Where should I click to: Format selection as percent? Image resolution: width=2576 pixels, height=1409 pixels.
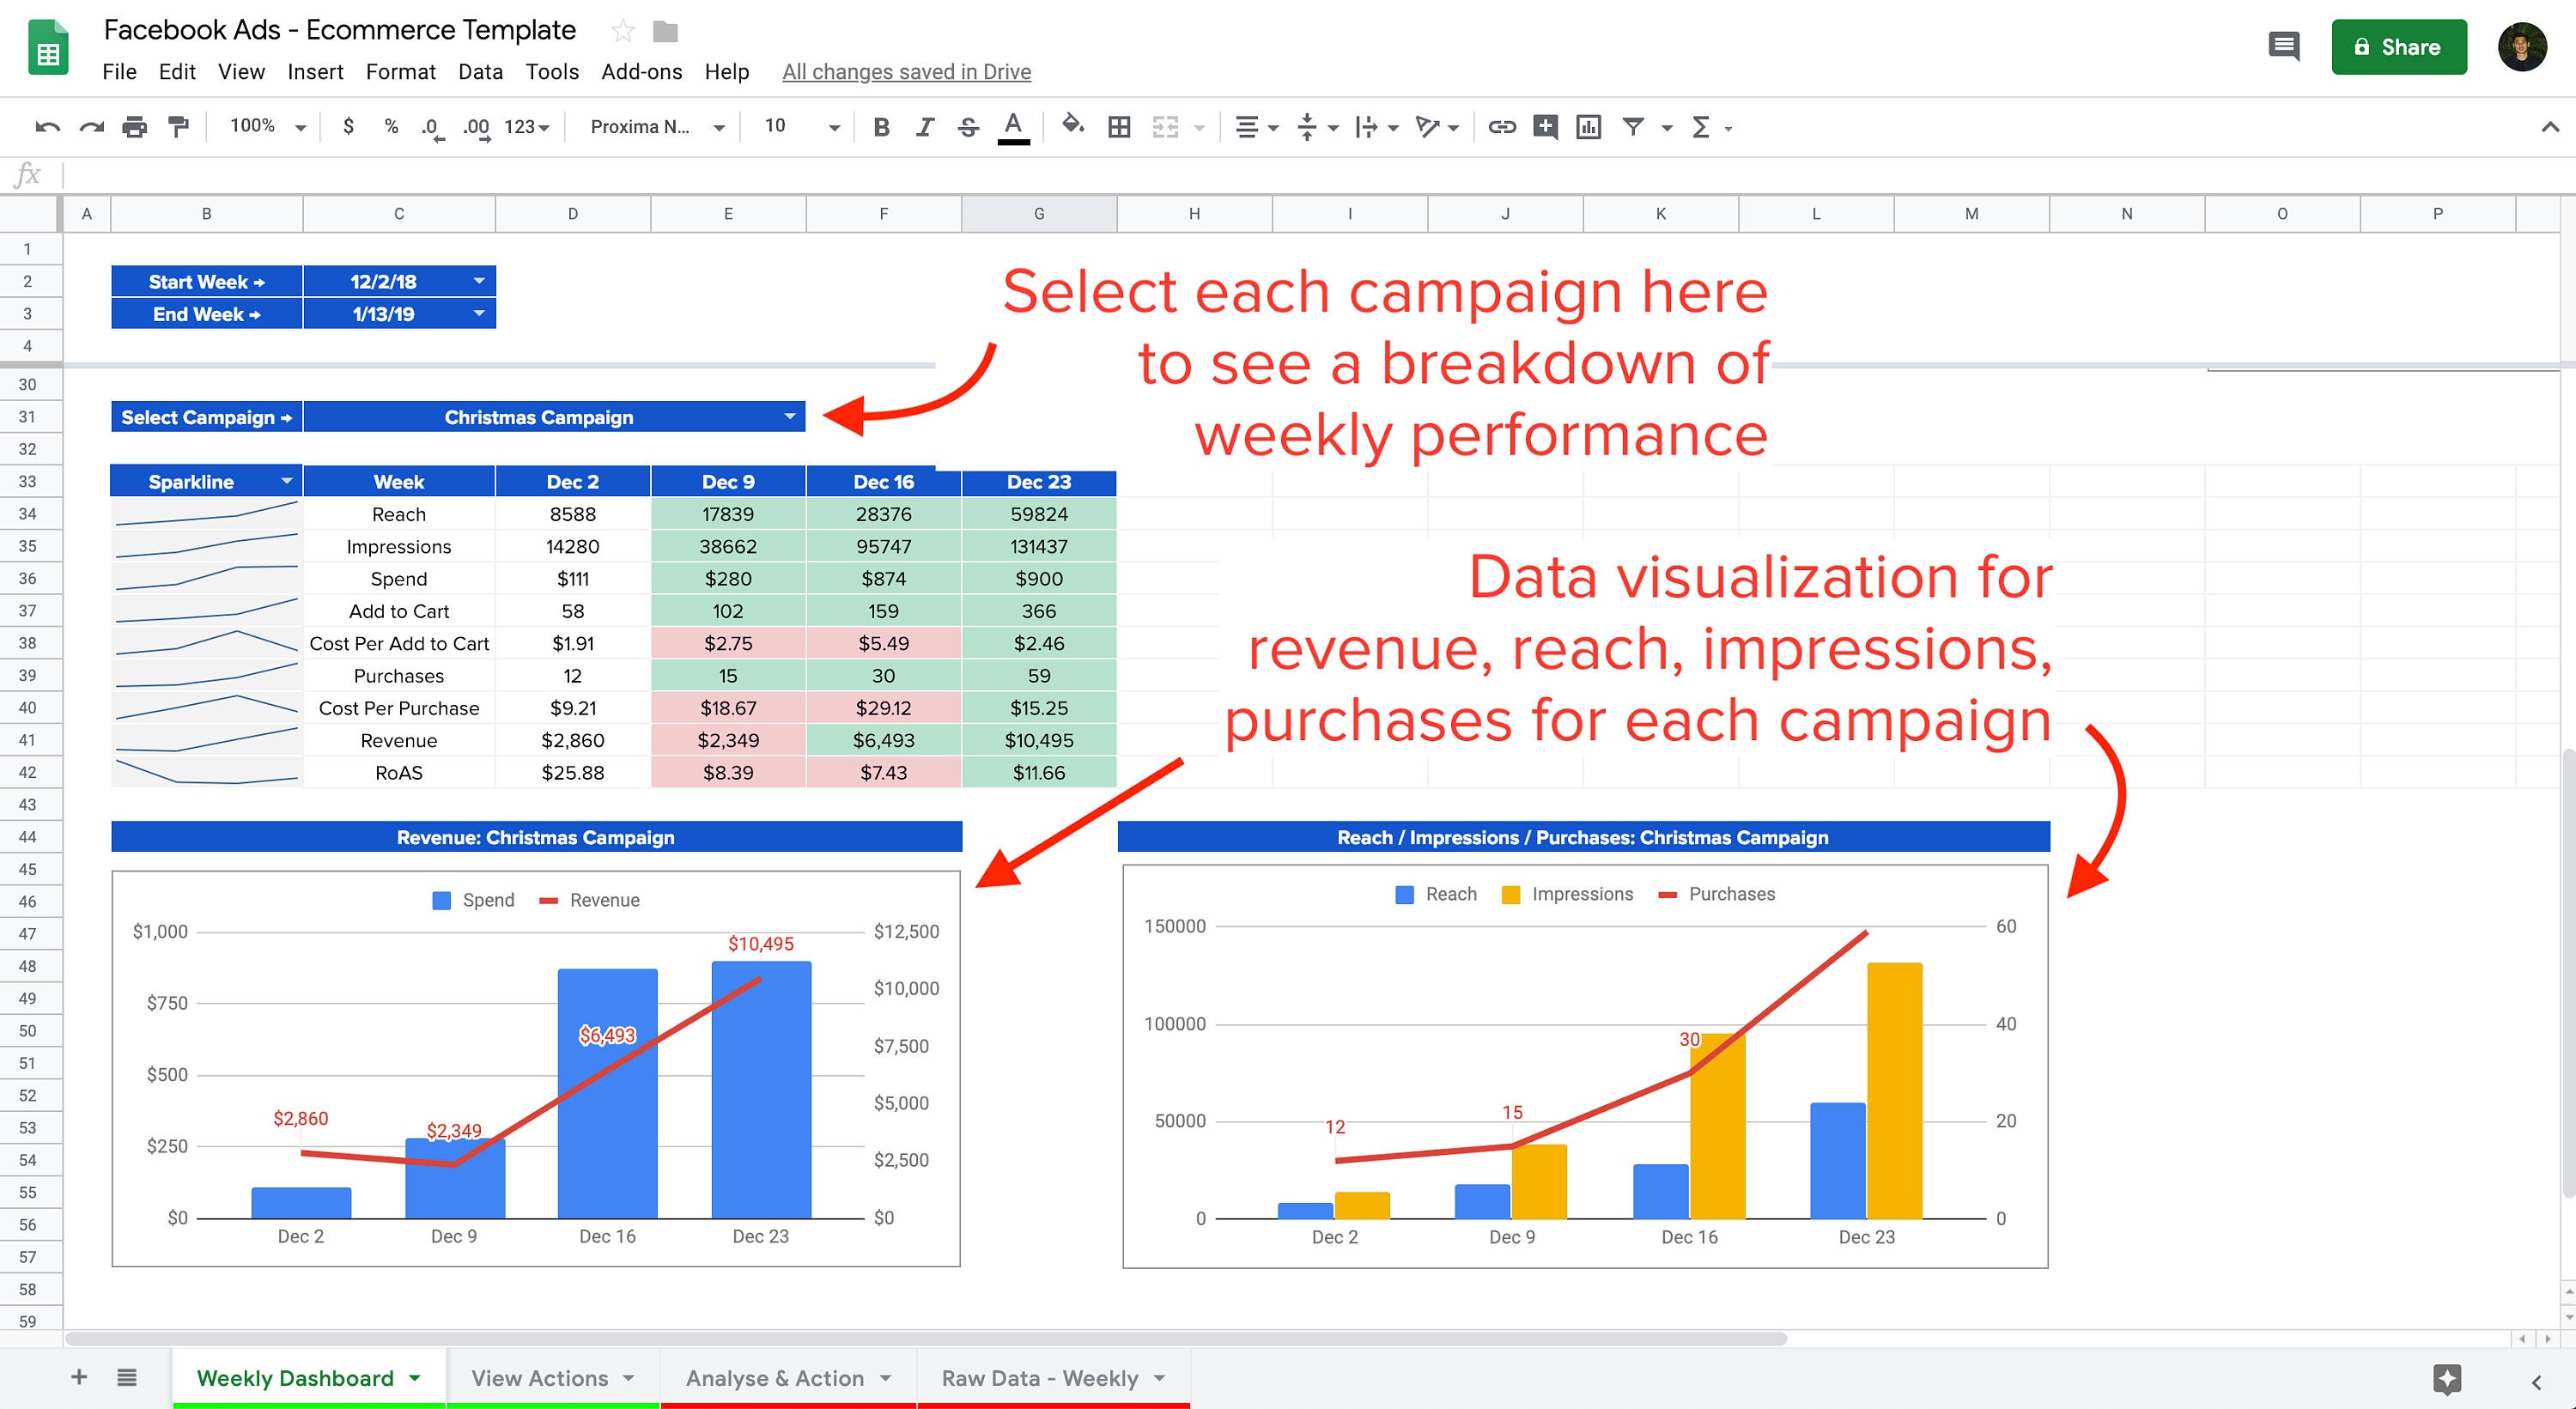[391, 126]
